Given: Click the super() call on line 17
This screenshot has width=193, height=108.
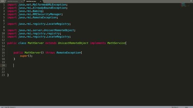Looking at the screenshot, I should point(26,56).
